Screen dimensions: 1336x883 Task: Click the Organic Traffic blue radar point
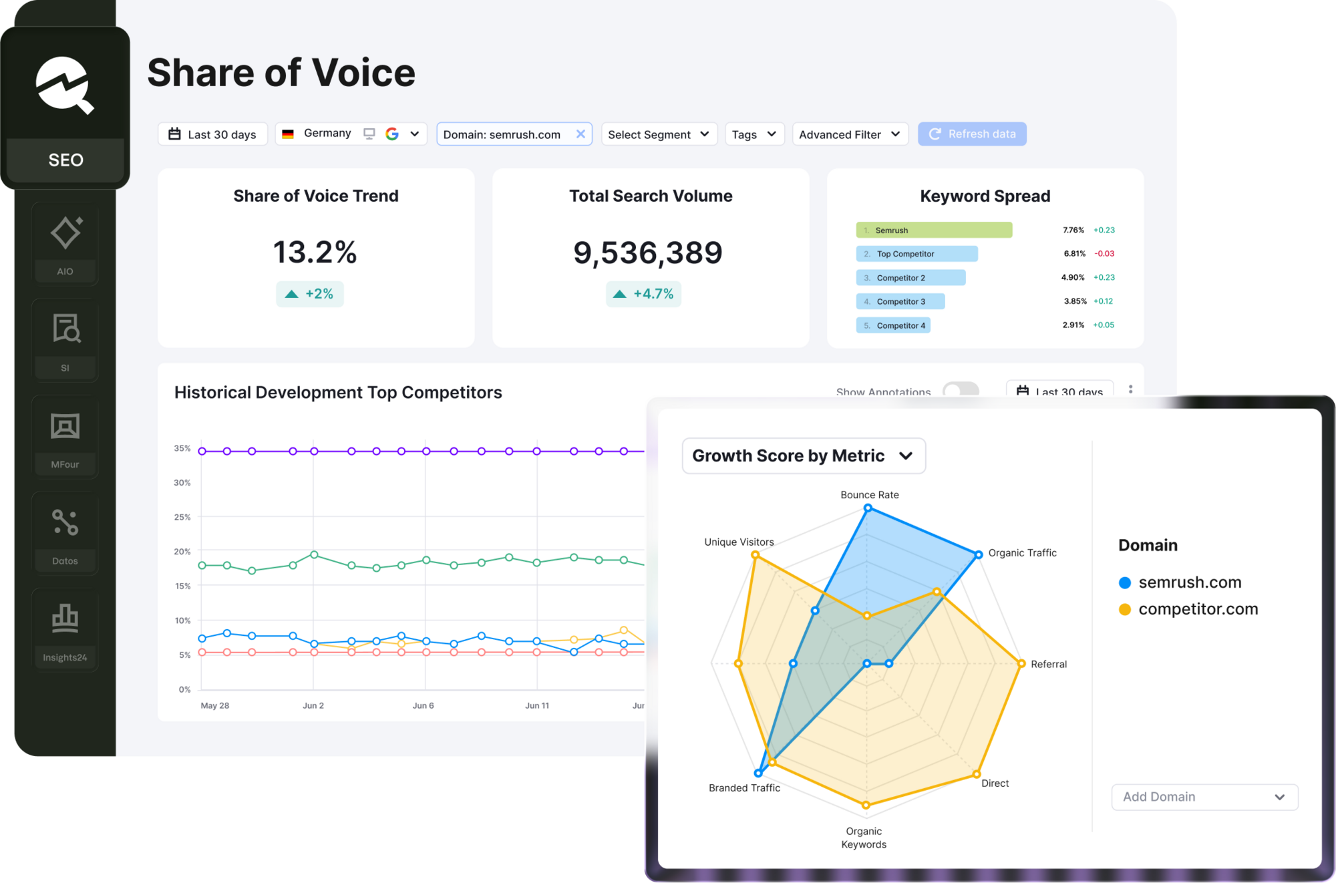click(978, 554)
